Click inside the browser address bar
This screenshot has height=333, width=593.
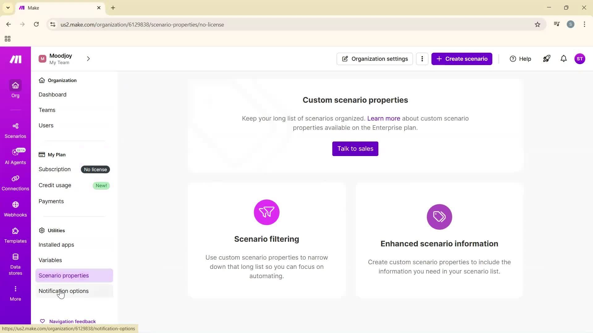(x=185, y=24)
